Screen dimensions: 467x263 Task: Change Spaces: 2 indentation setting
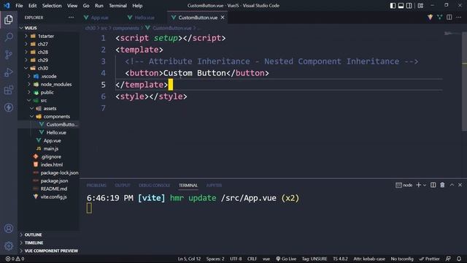[215, 259]
